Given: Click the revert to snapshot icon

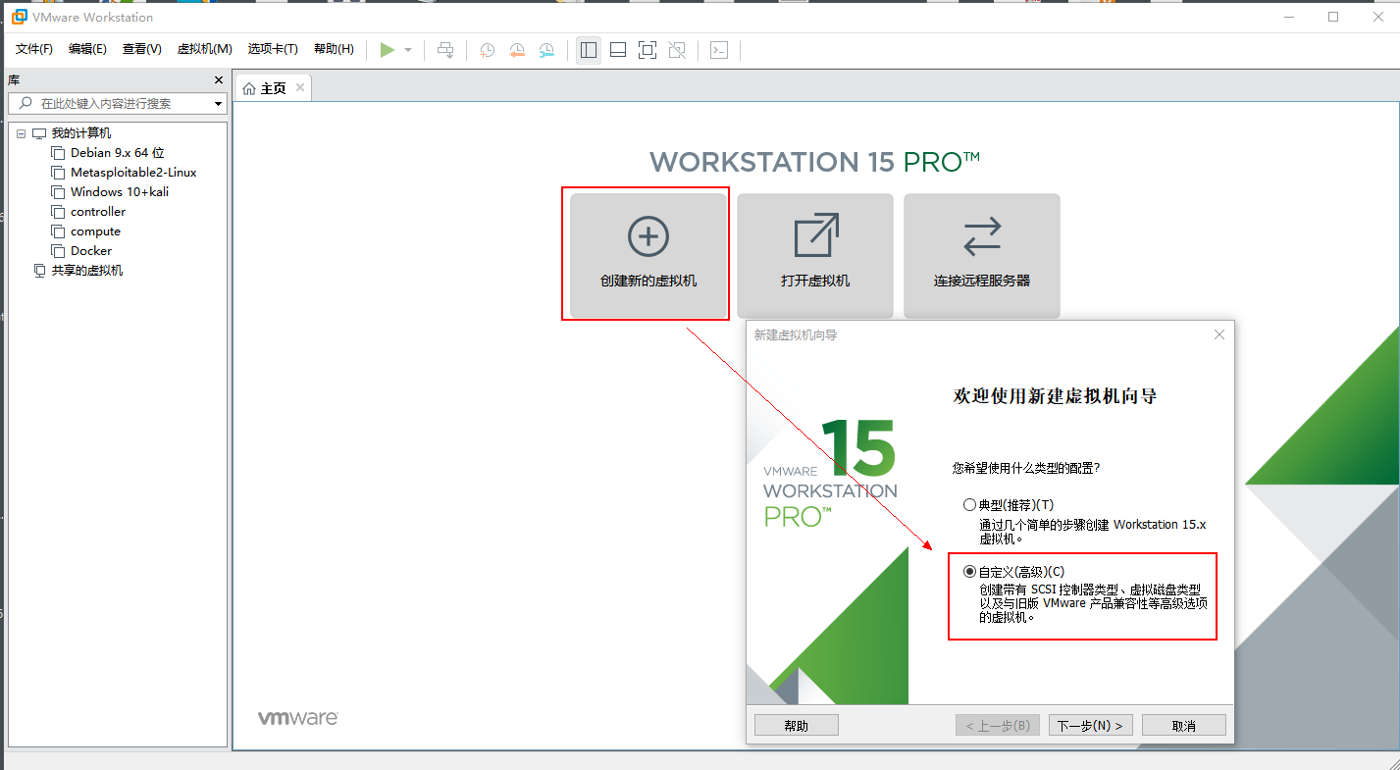Looking at the screenshot, I should (517, 50).
